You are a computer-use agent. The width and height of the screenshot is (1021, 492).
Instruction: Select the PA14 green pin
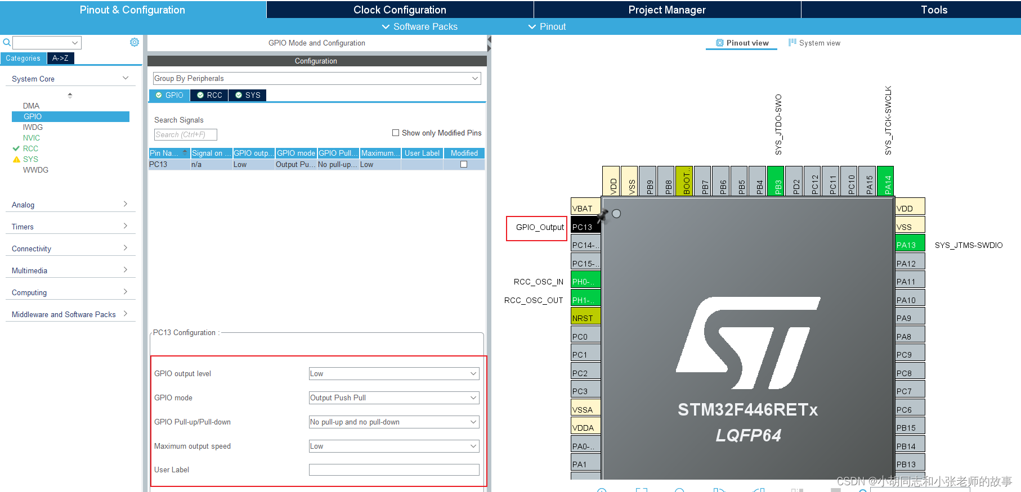(x=885, y=181)
